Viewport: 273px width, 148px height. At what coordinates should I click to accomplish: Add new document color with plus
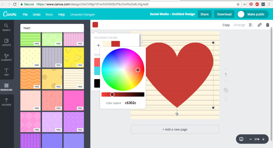click(98, 45)
